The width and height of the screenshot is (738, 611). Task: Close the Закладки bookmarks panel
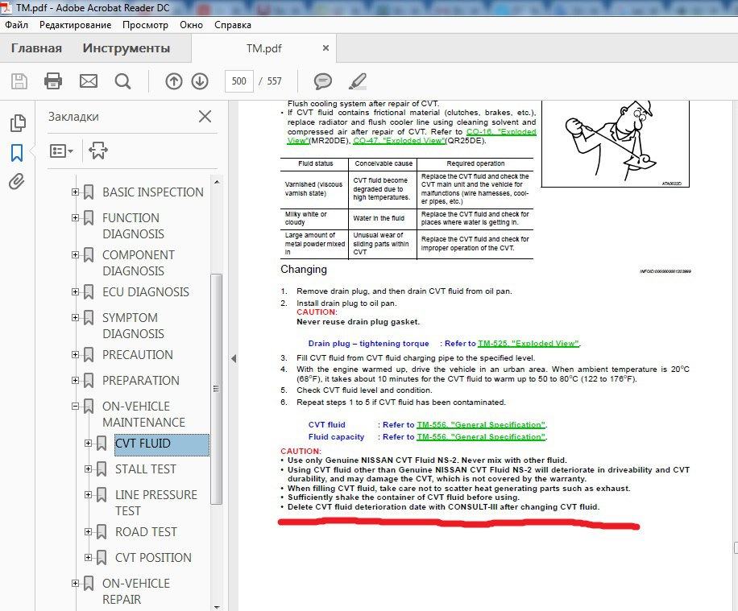coord(205,117)
